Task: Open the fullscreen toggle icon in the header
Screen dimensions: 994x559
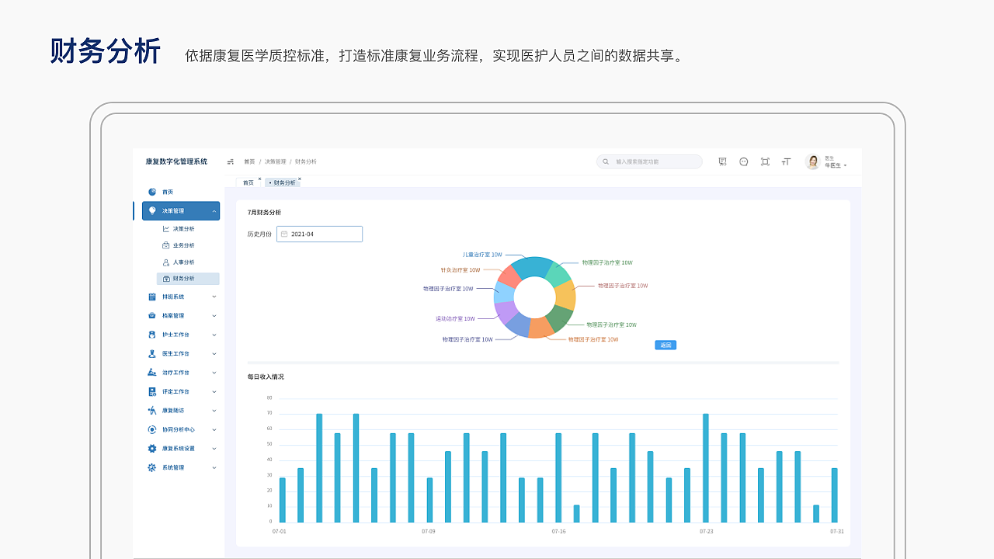Action: 766,161
